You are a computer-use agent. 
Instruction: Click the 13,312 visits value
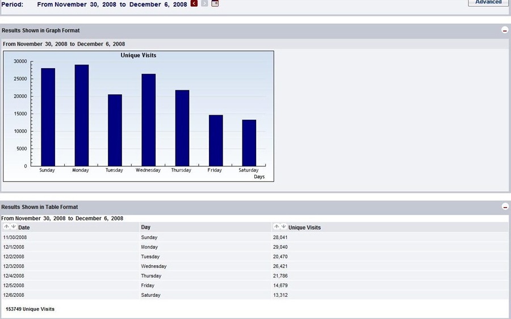280,295
